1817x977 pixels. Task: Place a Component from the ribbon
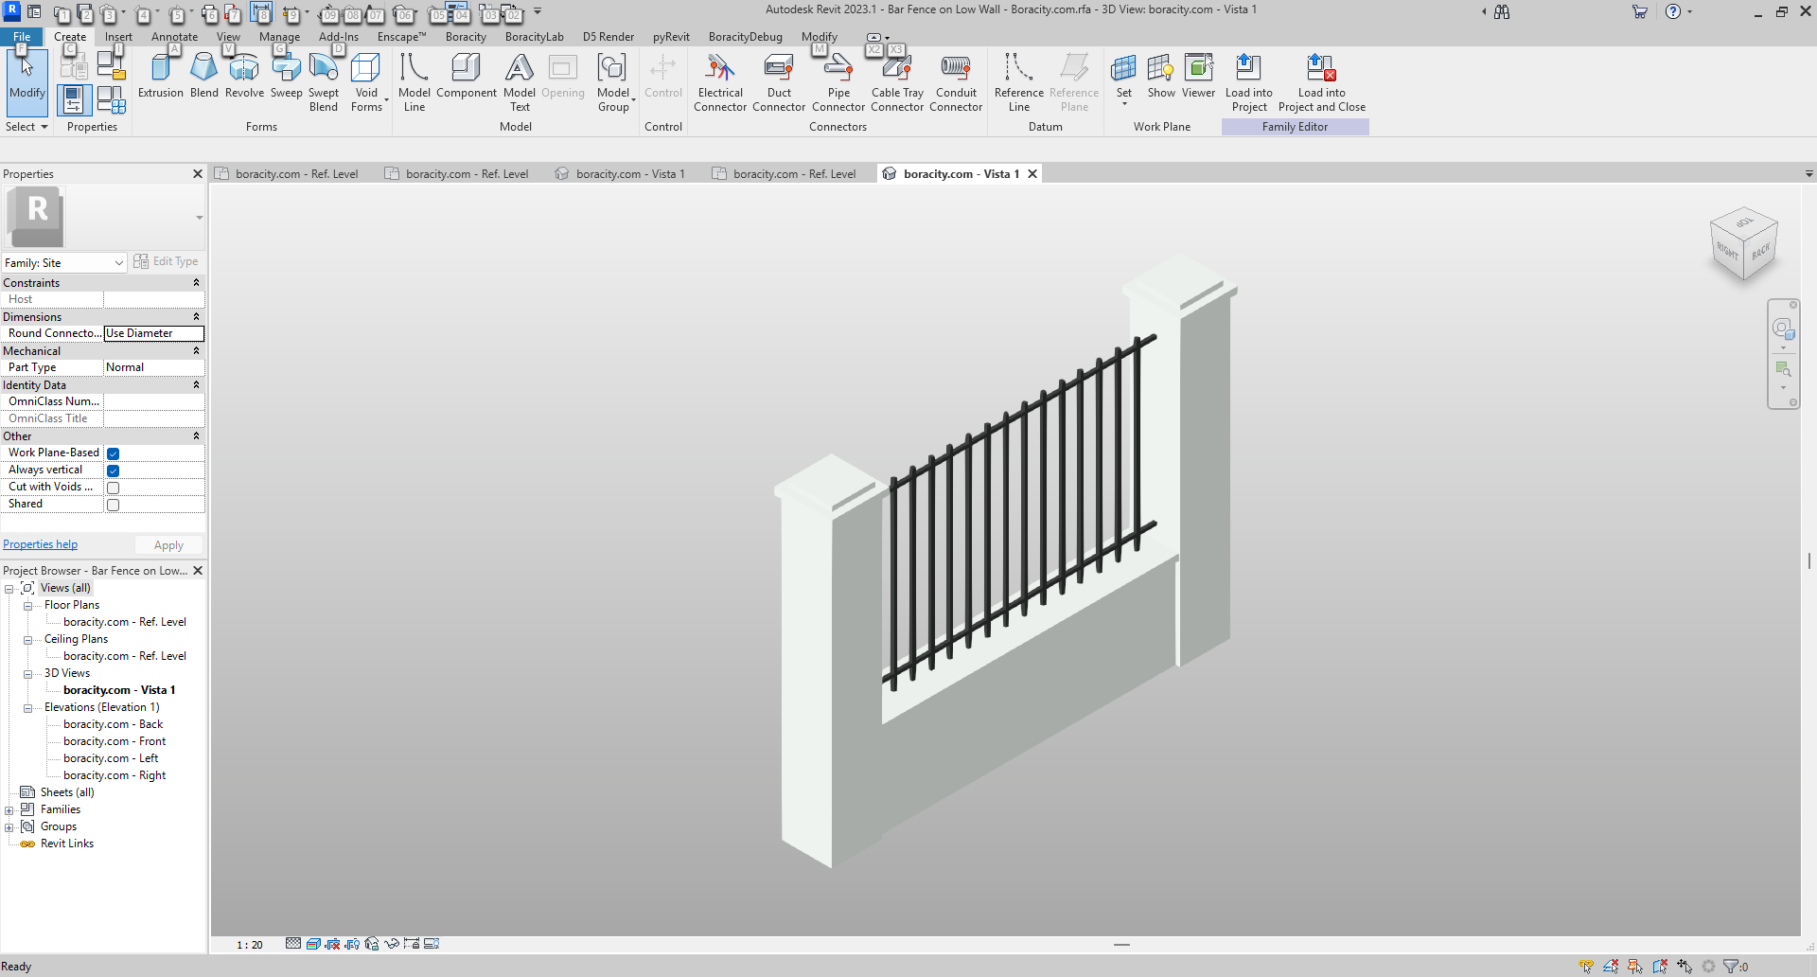(x=467, y=76)
